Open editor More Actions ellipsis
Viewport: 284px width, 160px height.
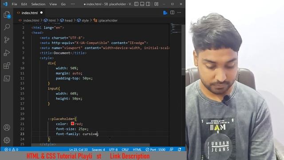click(x=179, y=12)
